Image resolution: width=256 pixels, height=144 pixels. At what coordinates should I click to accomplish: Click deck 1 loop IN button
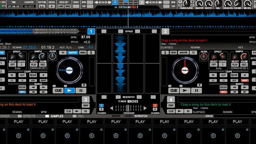coord(12,75)
